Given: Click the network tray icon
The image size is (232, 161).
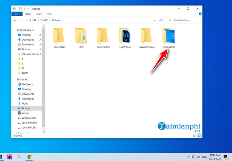Looking at the screenshot, I should point(194,157).
